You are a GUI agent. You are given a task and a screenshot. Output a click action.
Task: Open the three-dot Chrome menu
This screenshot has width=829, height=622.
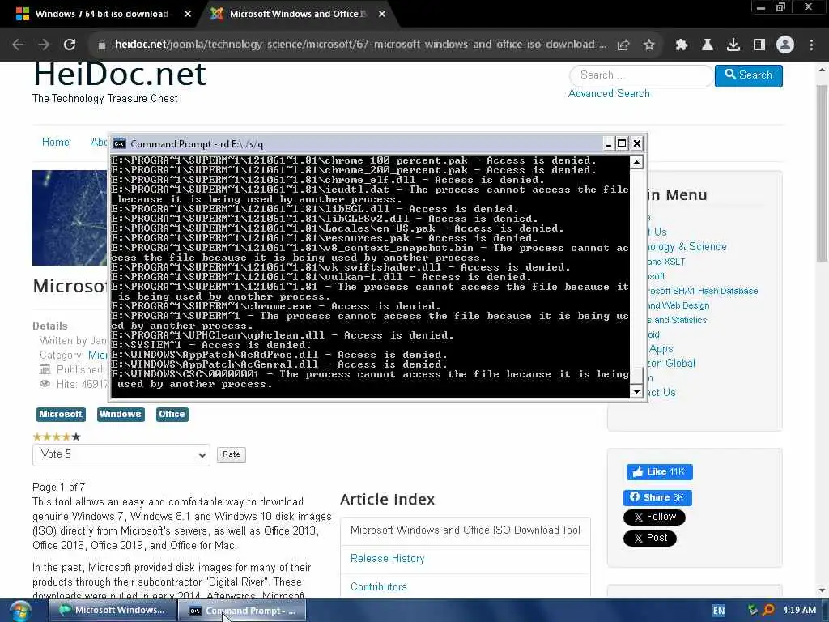(x=811, y=45)
